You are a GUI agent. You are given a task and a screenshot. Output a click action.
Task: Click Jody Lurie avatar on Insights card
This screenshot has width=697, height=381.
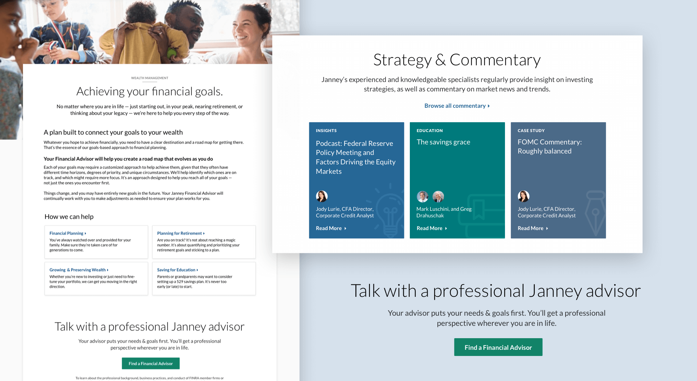(x=322, y=196)
